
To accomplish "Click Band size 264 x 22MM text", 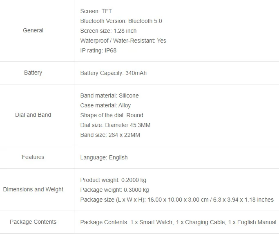I will (110, 135).
